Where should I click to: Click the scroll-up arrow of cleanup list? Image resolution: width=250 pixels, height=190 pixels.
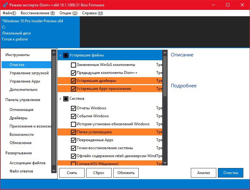(165, 52)
